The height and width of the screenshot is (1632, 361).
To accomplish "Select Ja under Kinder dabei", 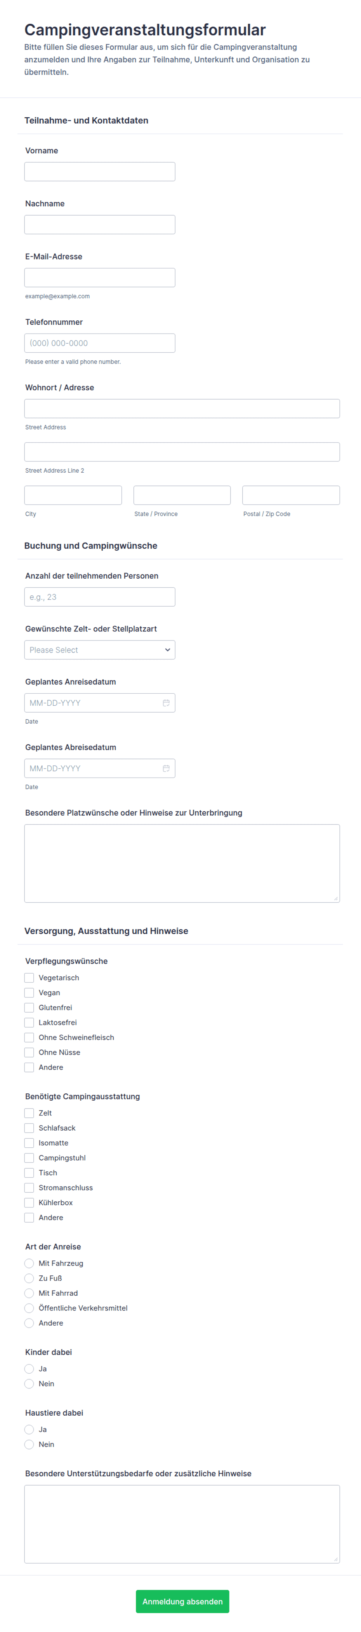I will pos(29,1368).
